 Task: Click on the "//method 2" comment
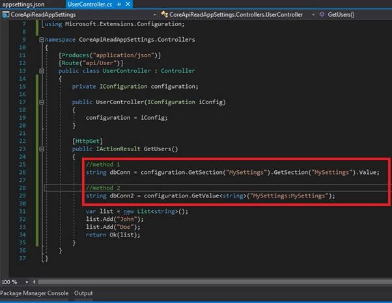coord(103,188)
